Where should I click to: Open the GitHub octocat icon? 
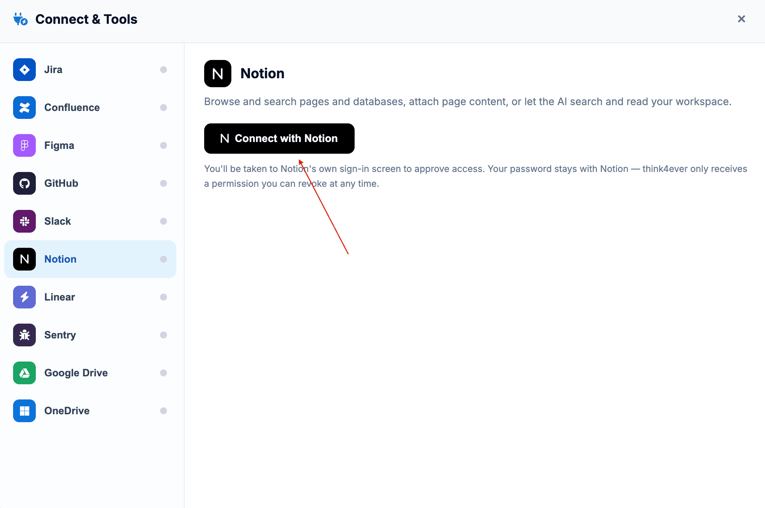point(24,183)
